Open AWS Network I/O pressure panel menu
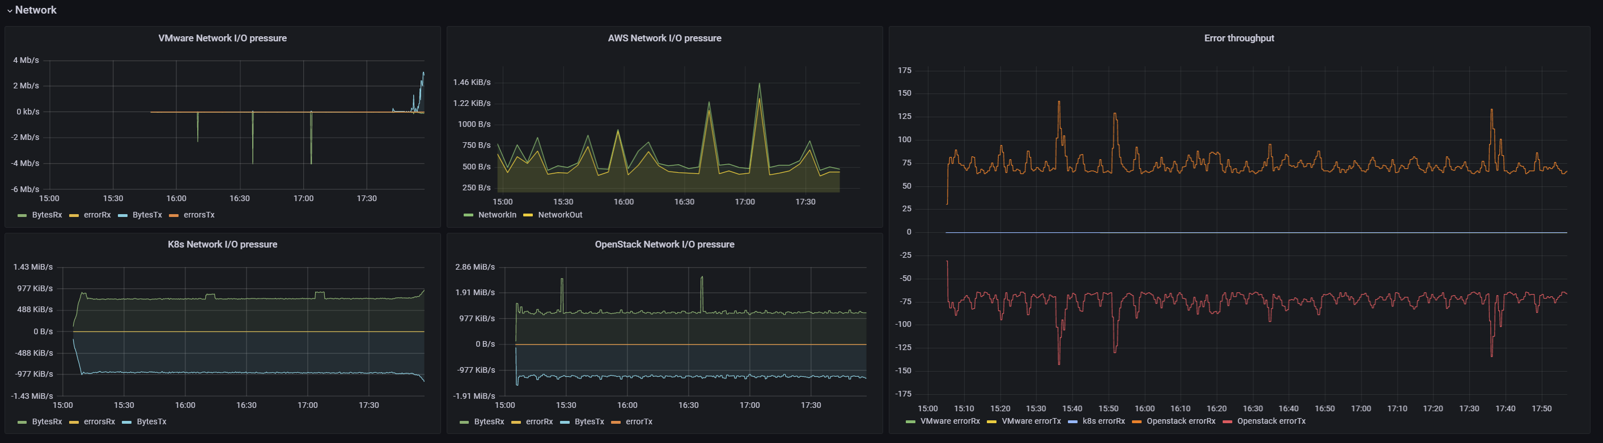This screenshot has width=1603, height=443. coord(664,38)
